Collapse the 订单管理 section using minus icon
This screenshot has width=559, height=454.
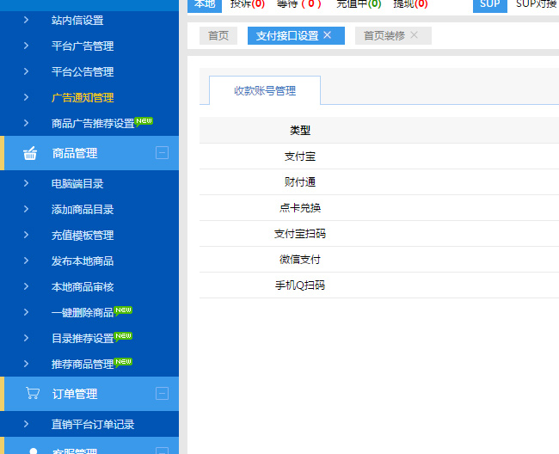(162, 394)
